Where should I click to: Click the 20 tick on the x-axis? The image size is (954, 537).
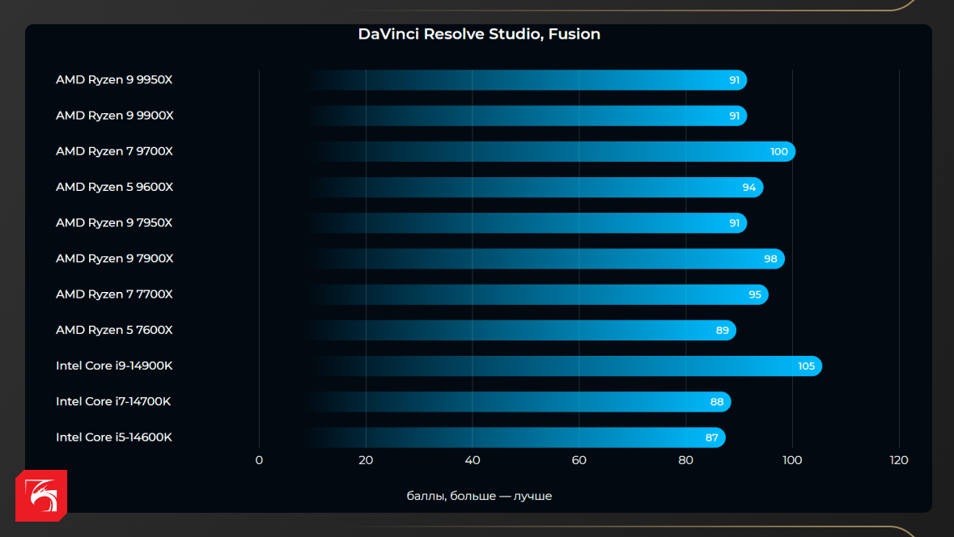coord(366,460)
